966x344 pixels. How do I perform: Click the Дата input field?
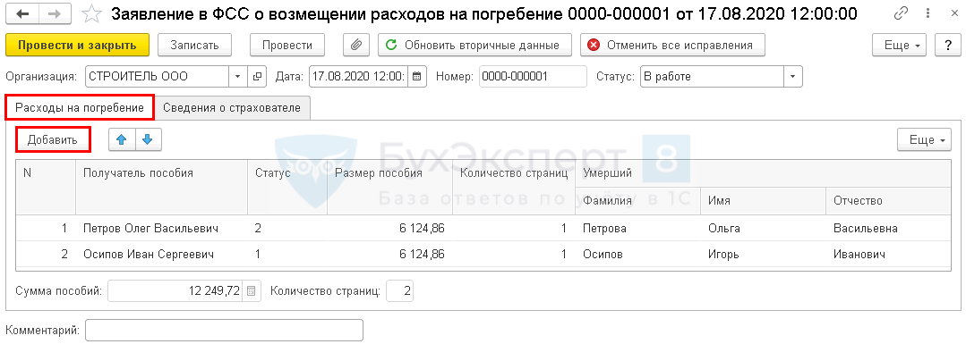358,77
